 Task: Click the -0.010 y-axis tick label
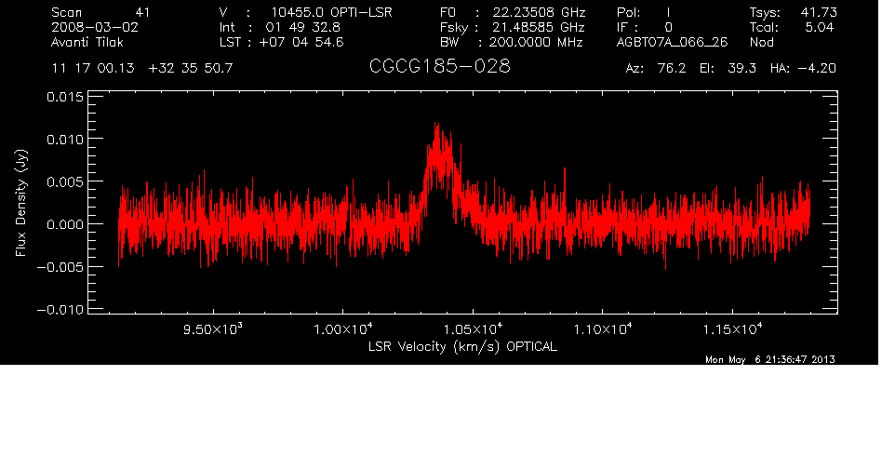tap(60, 310)
